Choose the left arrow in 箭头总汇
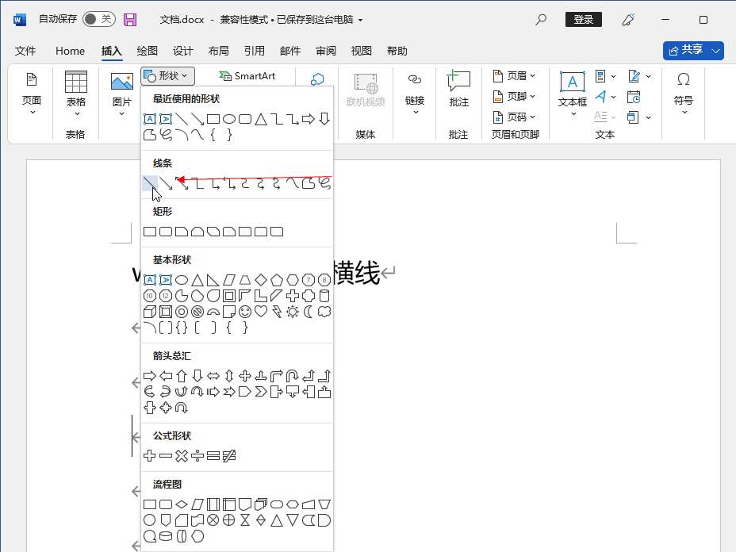736x552 pixels. pyautogui.click(x=166, y=376)
